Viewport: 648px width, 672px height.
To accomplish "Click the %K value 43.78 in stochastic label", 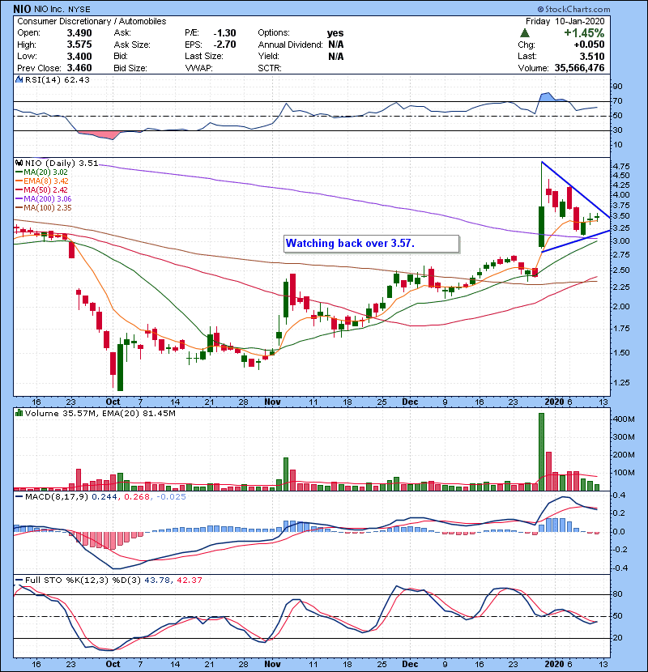I will 157,581.
